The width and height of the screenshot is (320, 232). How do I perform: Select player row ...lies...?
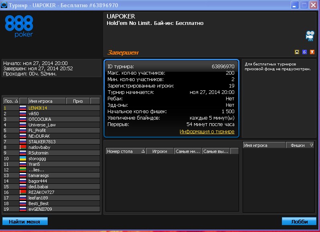point(52,169)
